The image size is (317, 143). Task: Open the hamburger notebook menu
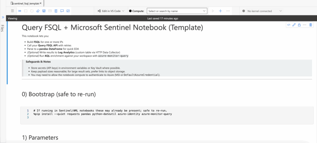click(x=12, y=11)
